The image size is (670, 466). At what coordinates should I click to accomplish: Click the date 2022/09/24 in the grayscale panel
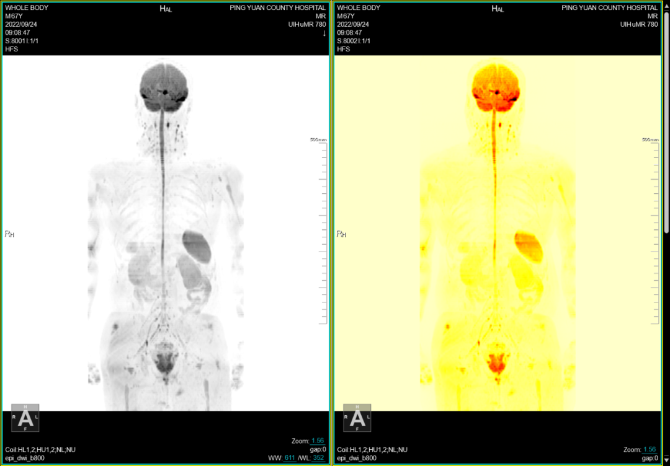(x=21, y=24)
